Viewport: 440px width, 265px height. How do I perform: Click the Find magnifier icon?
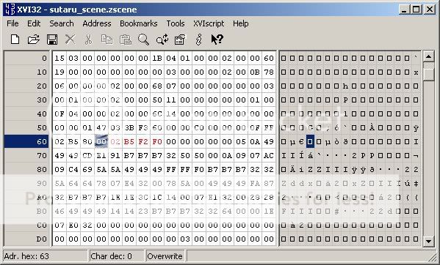point(143,40)
